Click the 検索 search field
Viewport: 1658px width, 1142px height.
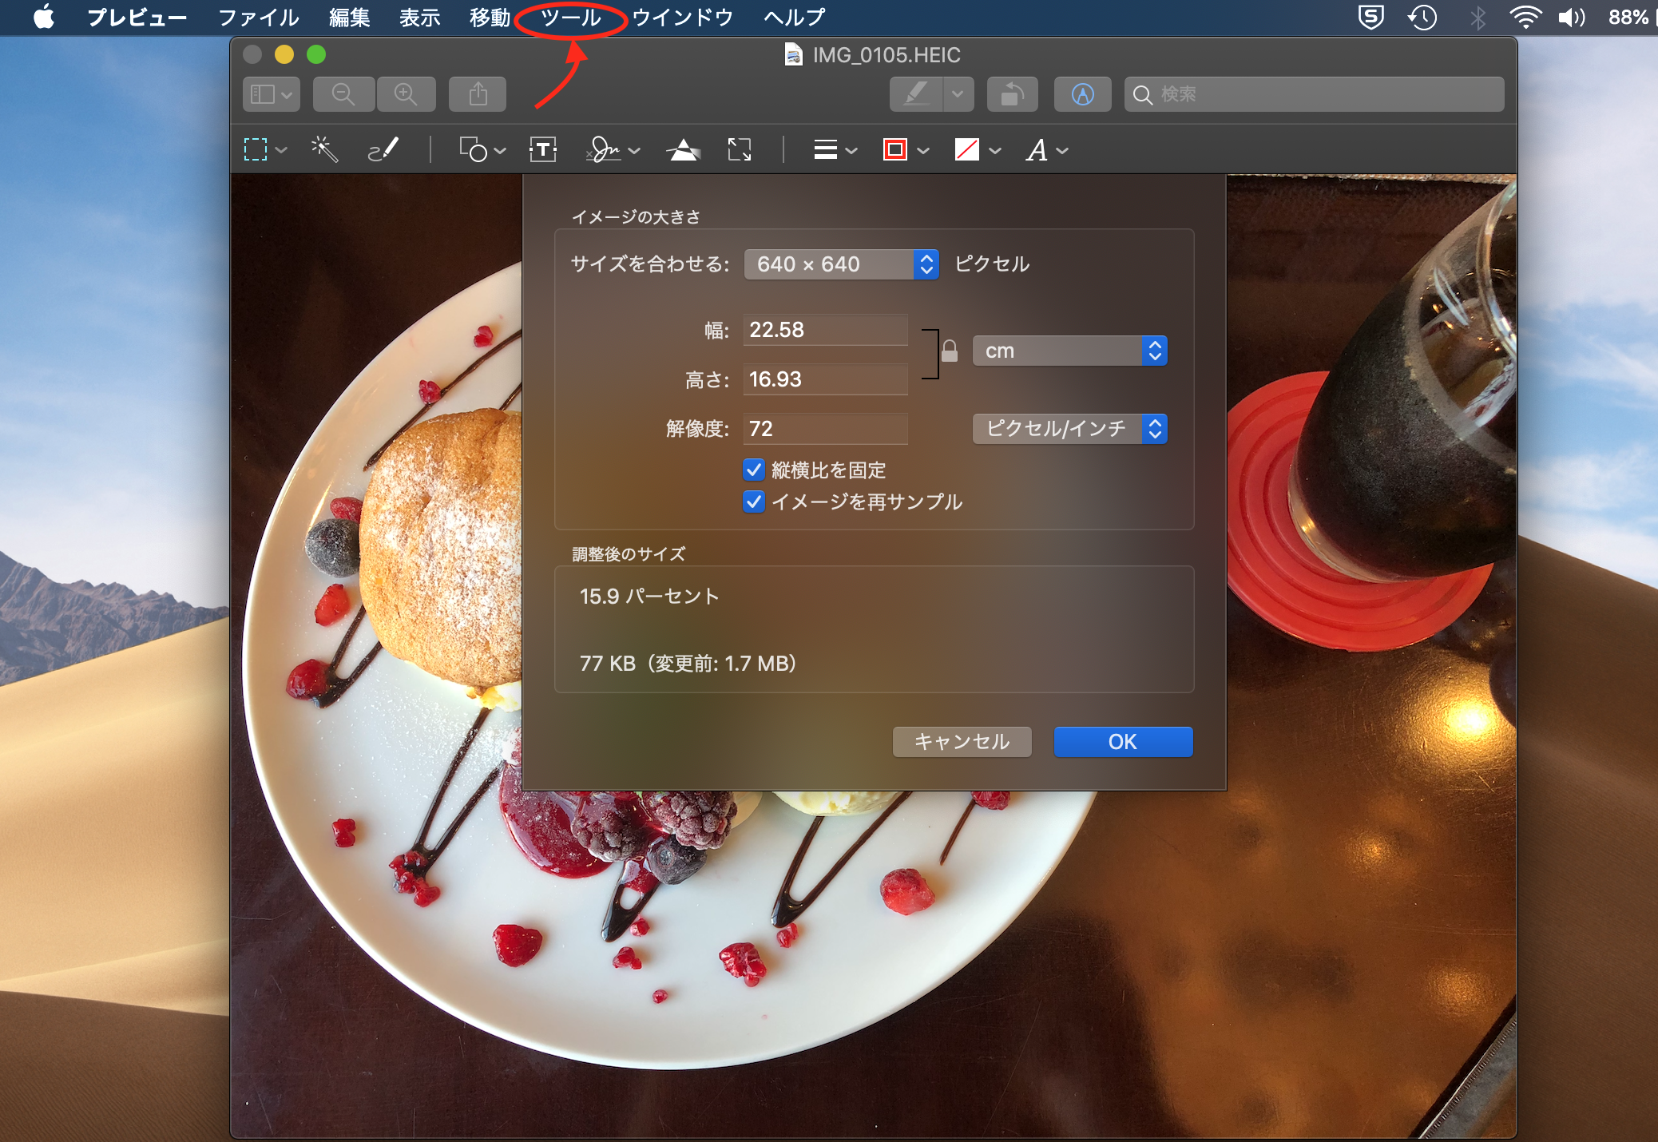click(x=1314, y=94)
